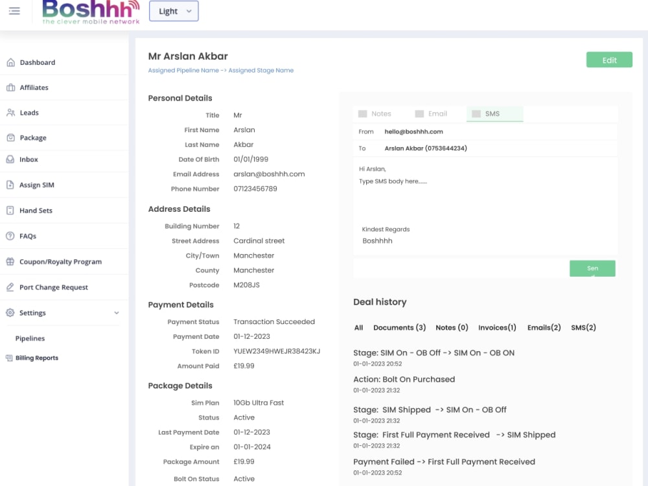Click the Package bag icon

(11, 137)
